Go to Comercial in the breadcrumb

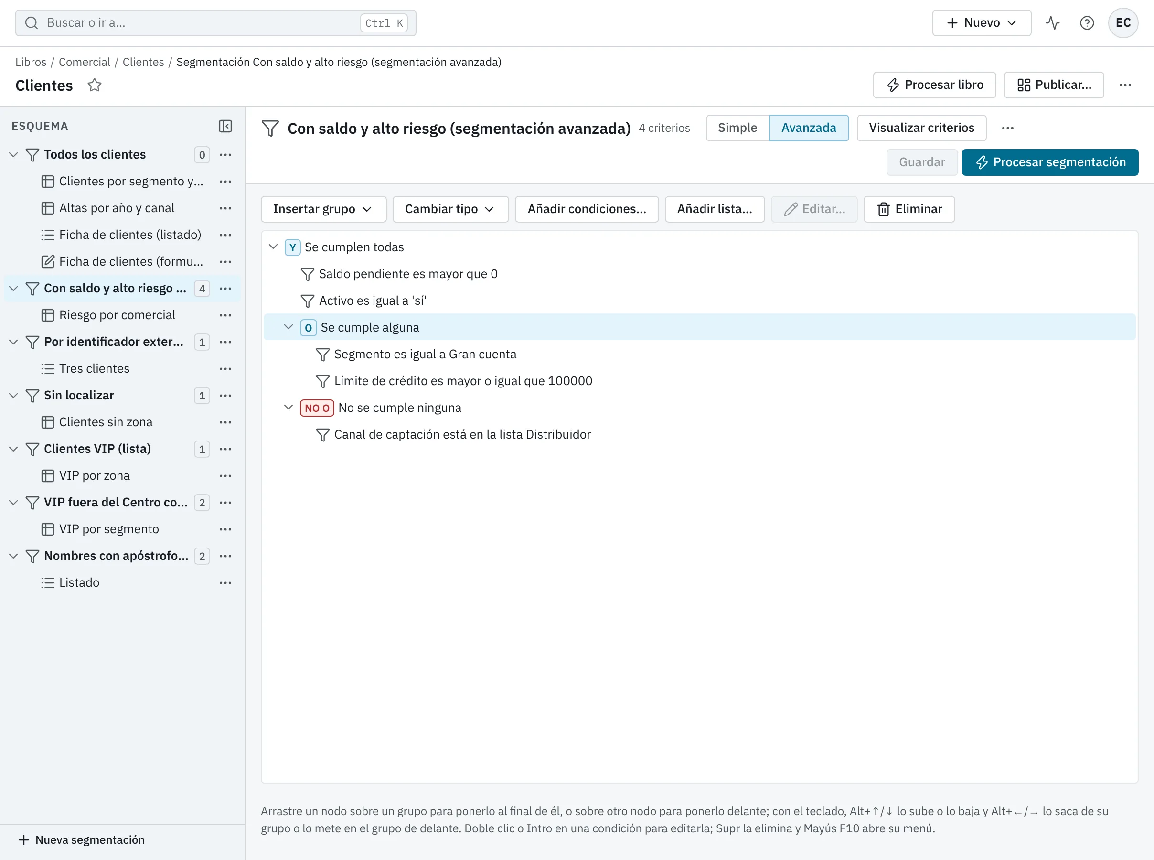[x=84, y=62]
